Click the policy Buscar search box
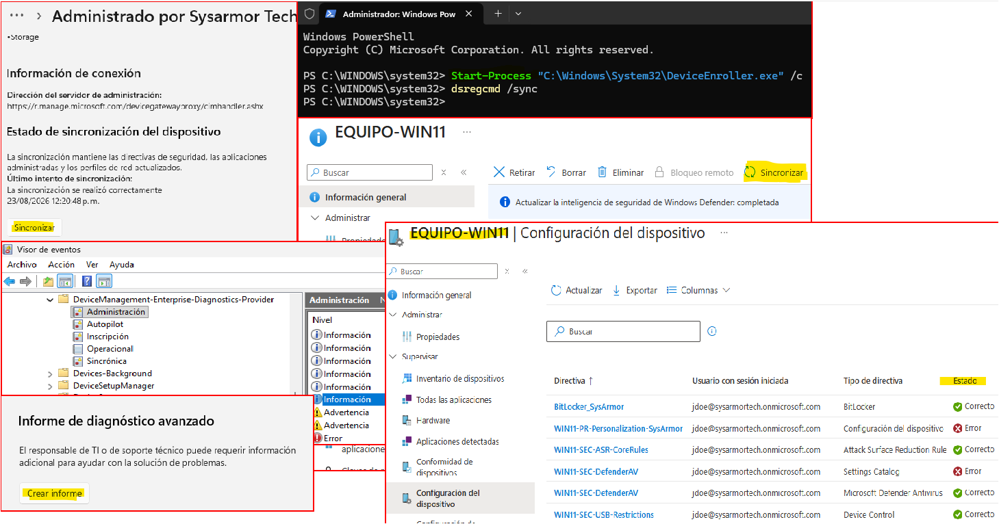This screenshot has width=999, height=524. click(623, 331)
